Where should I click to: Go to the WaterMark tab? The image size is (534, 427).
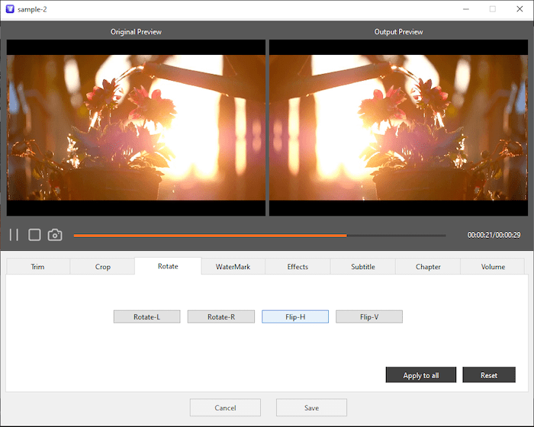click(233, 267)
